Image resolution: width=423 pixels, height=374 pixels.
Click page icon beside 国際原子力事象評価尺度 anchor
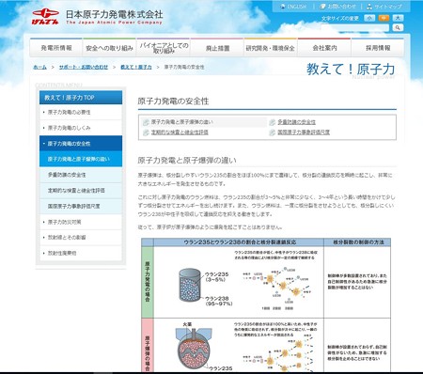coord(273,132)
